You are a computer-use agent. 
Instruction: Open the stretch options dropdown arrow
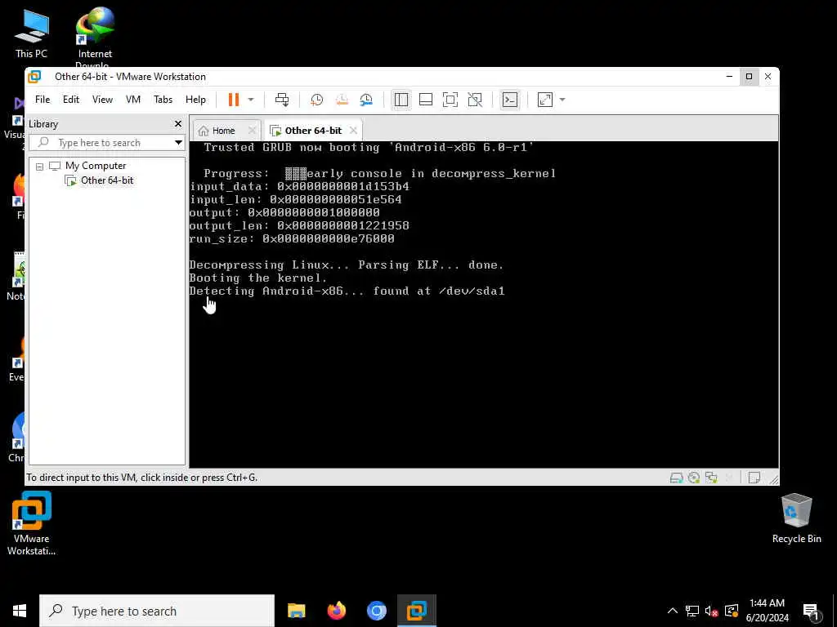click(562, 100)
